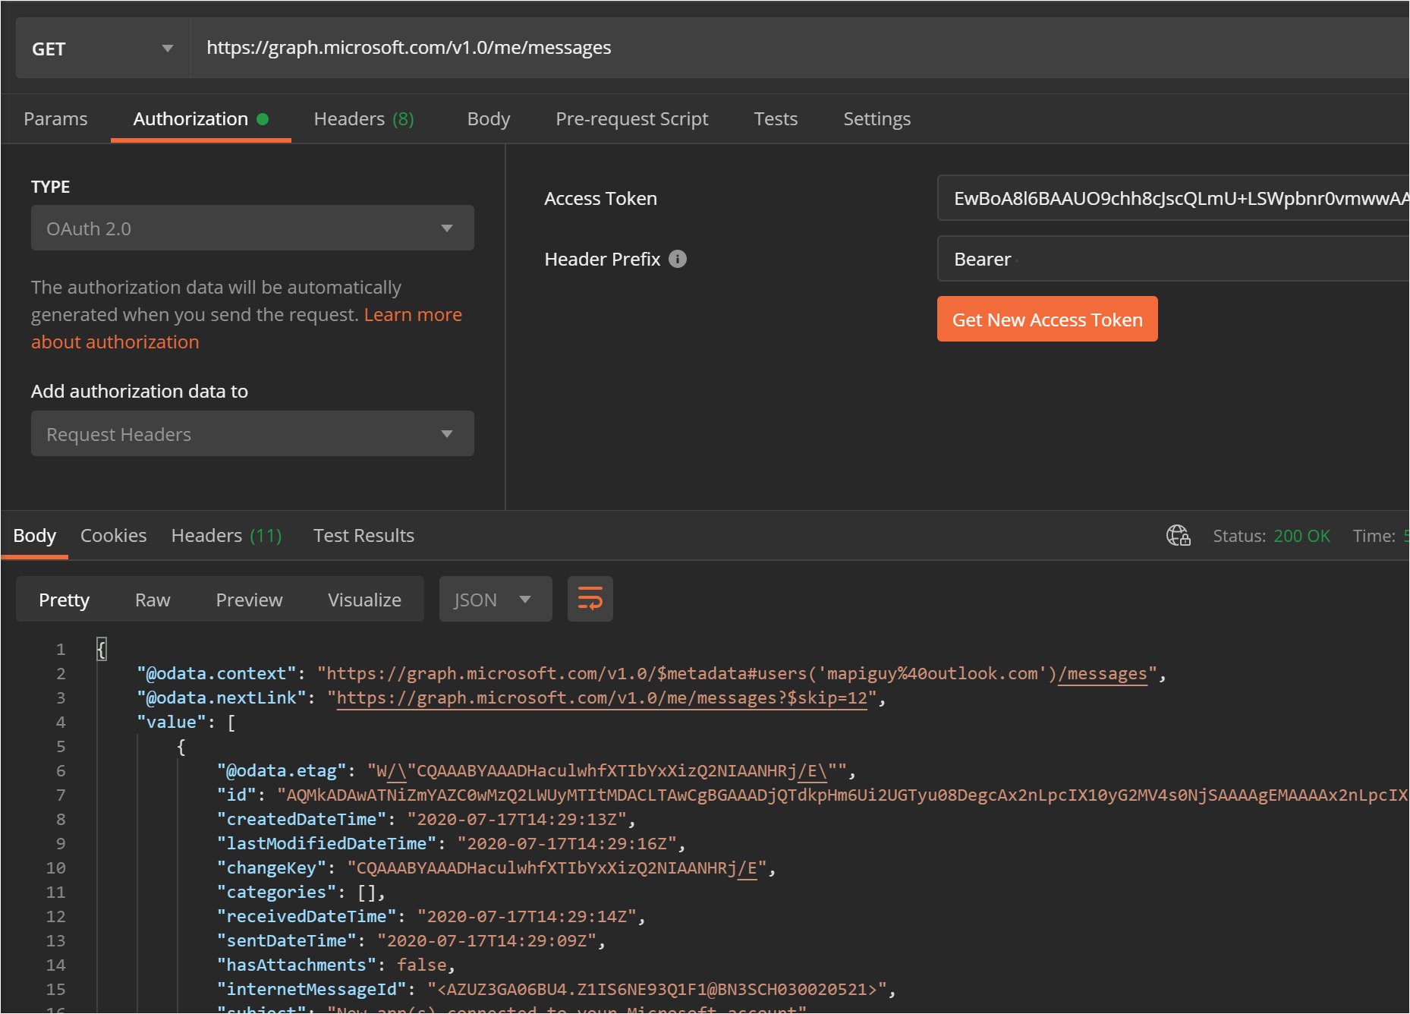Click the "sentDateTime" value

coord(487,941)
